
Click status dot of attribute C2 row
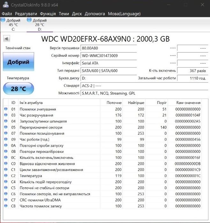tap(6, 175)
